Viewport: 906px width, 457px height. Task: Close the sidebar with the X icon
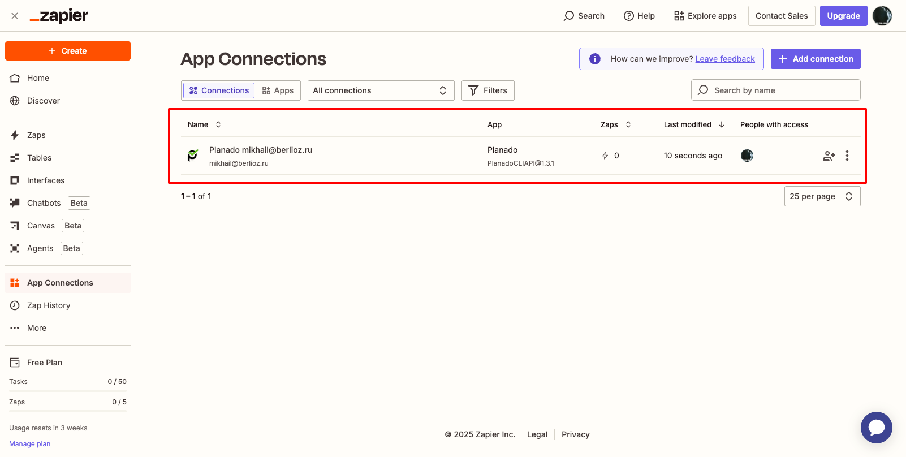tap(15, 16)
